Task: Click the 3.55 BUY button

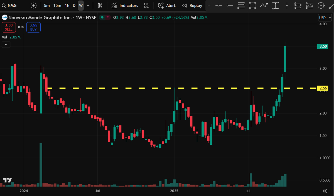Action: 33,27
